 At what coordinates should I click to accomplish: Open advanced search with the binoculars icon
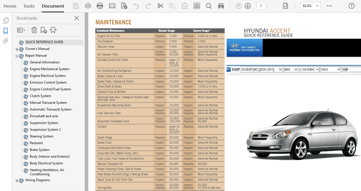point(221,6)
